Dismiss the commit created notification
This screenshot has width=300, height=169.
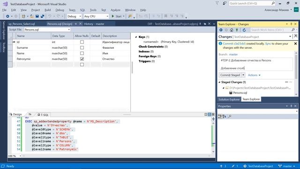point(295,44)
